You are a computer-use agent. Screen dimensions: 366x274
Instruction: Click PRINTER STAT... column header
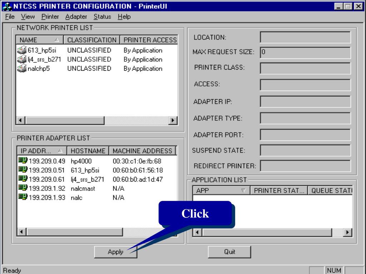click(279, 191)
